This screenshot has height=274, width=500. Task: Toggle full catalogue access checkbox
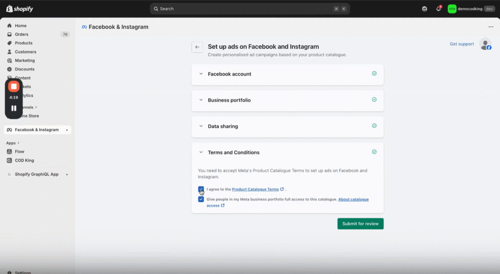[x=201, y=199]
